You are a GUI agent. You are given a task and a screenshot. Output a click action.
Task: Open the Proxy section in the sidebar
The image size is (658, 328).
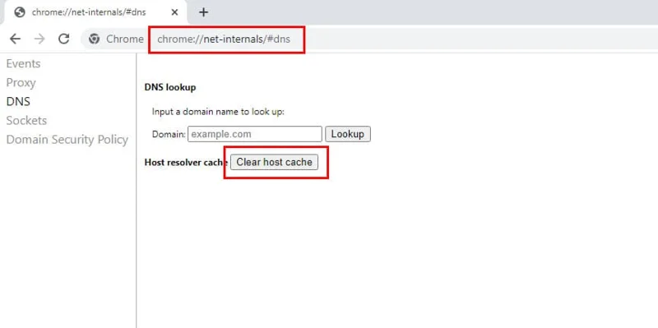pos(21,83)
